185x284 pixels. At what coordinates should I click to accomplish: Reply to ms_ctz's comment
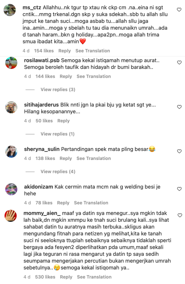click(x=64, y=51)
